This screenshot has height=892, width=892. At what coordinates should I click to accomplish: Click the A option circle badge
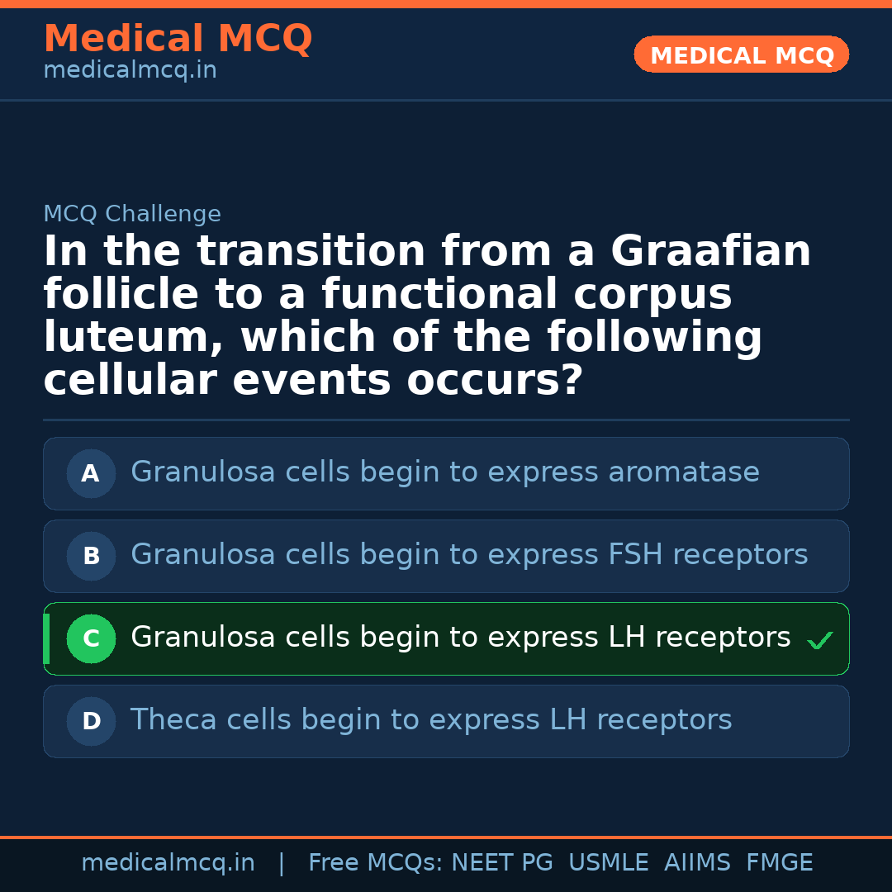(x=91, y=473)
